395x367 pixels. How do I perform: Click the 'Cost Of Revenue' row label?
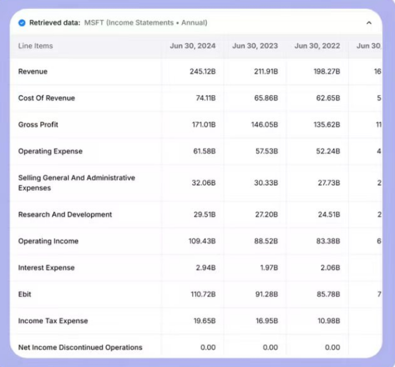pyautogui.click(x=46, y=98)
